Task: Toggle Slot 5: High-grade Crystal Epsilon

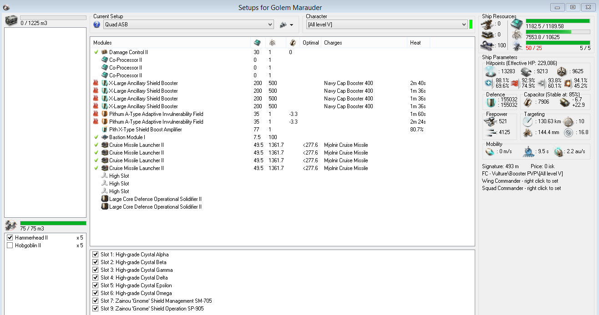Action: [95, 285]
